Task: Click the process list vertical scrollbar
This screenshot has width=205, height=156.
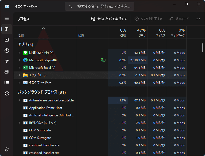Action: click(x=203, y=48)
